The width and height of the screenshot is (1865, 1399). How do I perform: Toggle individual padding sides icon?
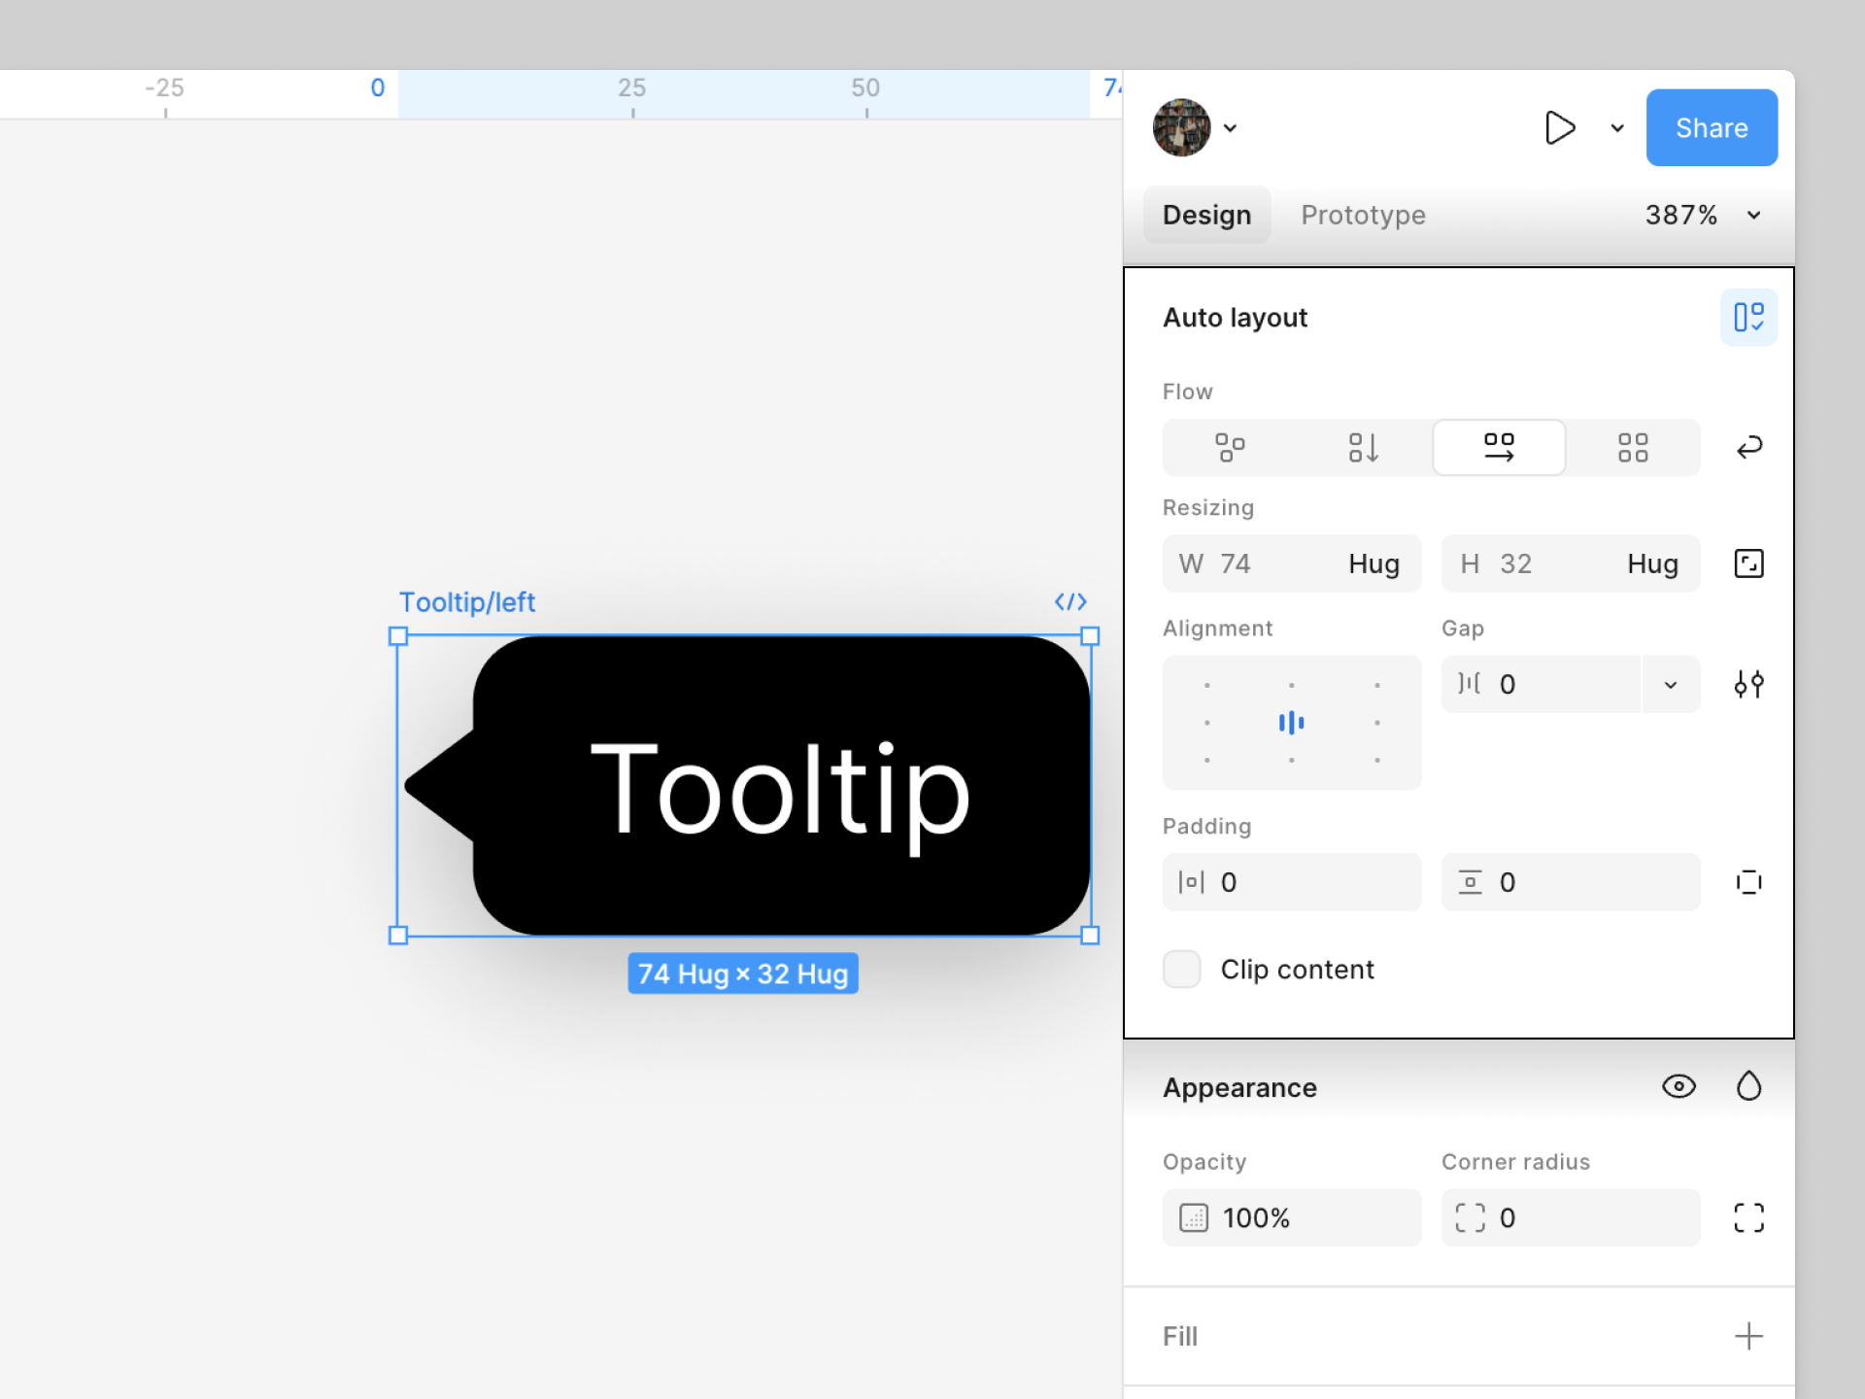(1748, 882)
